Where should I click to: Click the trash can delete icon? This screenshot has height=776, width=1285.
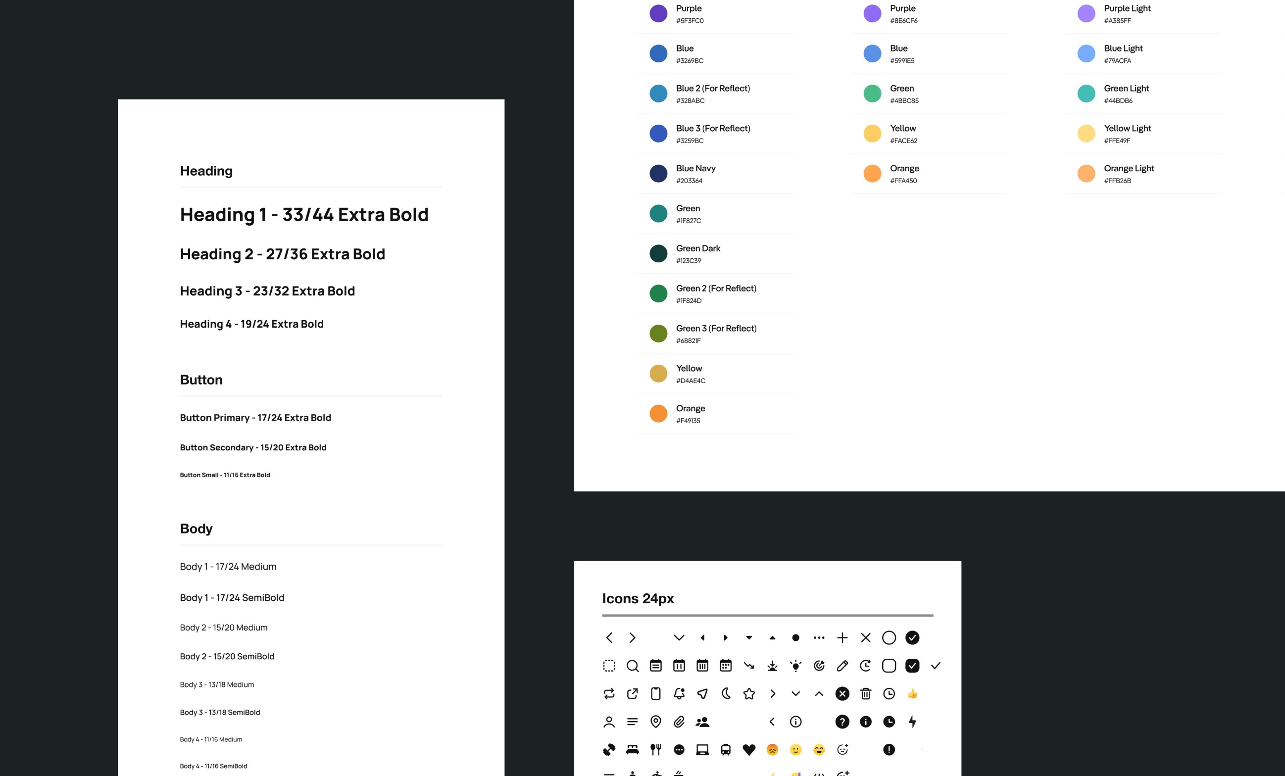pos(866,694)
